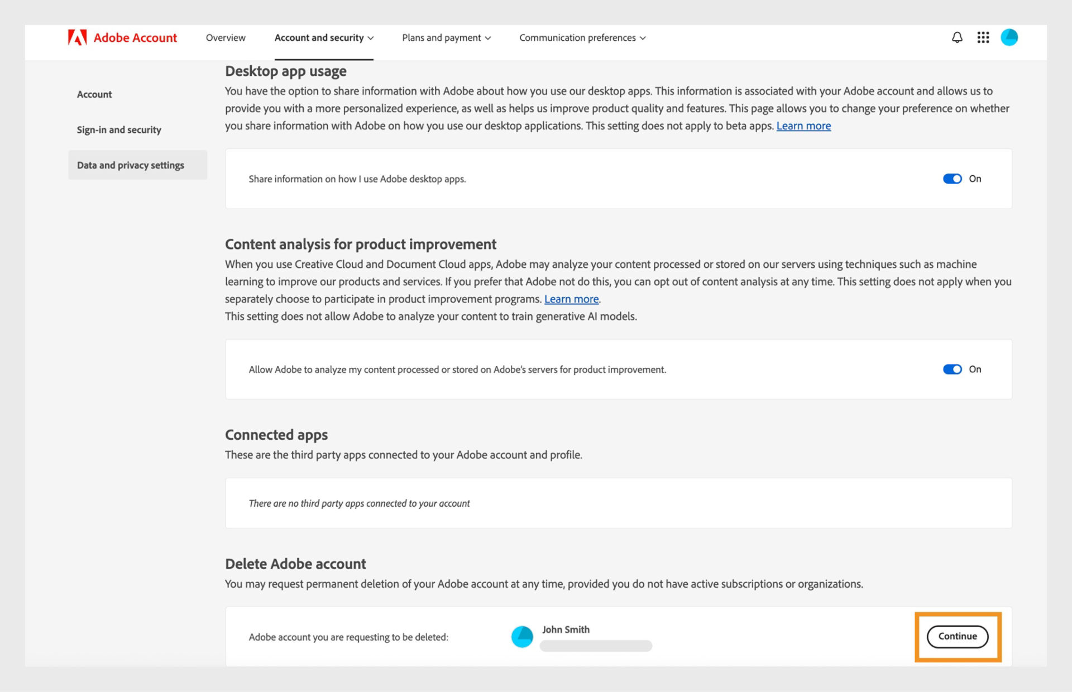Click the Adobe logo icon
This screenshot has height=692, width=1072.
(x=77, y=37)
